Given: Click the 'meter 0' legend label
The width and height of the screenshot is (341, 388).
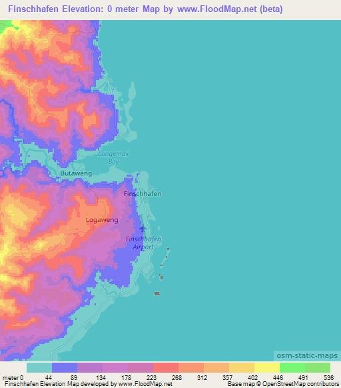Looking at the screenshot, I should tap(13, 377).
